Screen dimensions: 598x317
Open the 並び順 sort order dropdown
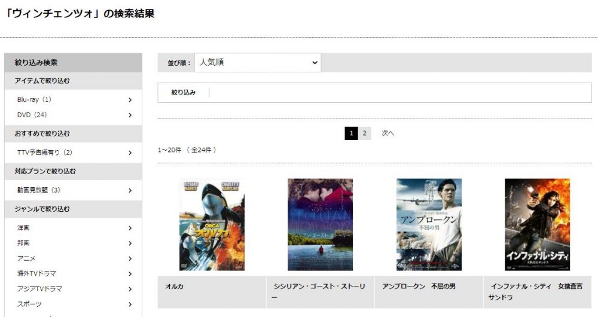coord(258,63)
